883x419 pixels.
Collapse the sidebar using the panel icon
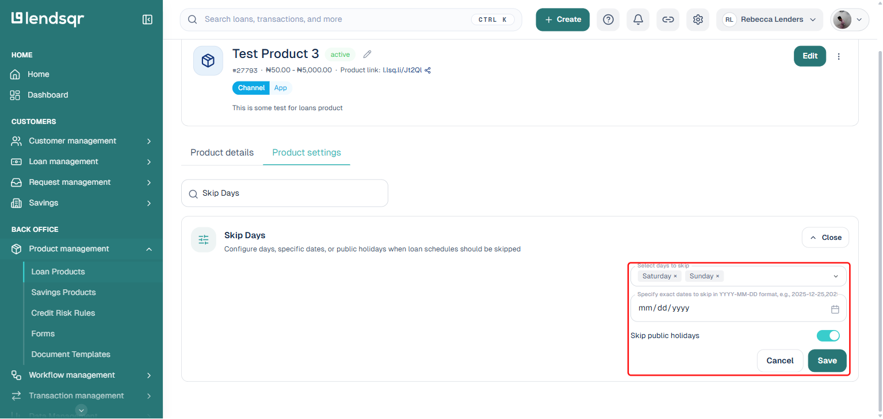(x=147, y=20)
